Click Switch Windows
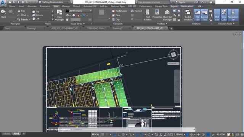 [188, 15]
